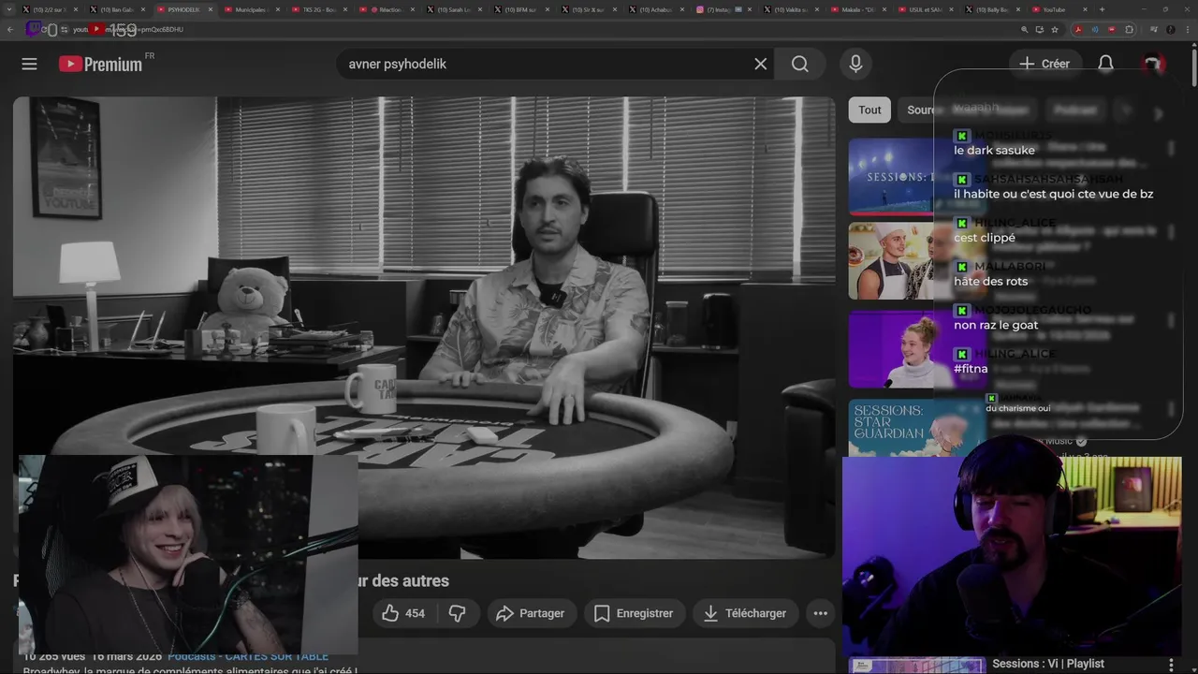Screen dimensions: 1198x674
Task: Open browser zoom magnifier icon
Action: pyautogui.click(x=1025, y=29)
